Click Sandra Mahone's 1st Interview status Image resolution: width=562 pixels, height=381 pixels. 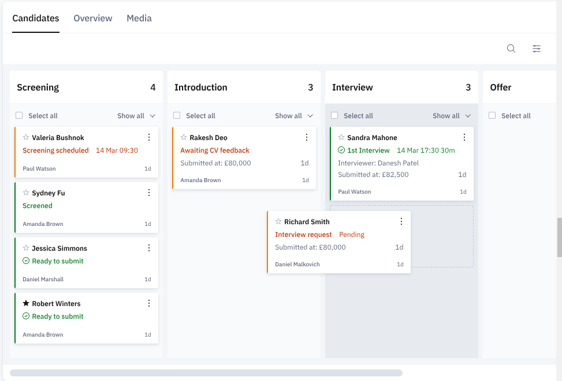[x=368, y=150]
